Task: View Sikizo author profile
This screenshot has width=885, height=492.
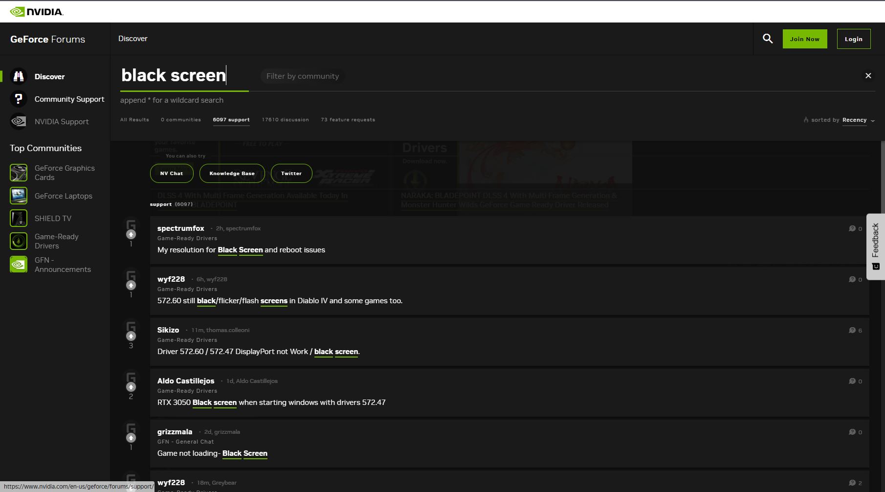Action: click(168, 330)
